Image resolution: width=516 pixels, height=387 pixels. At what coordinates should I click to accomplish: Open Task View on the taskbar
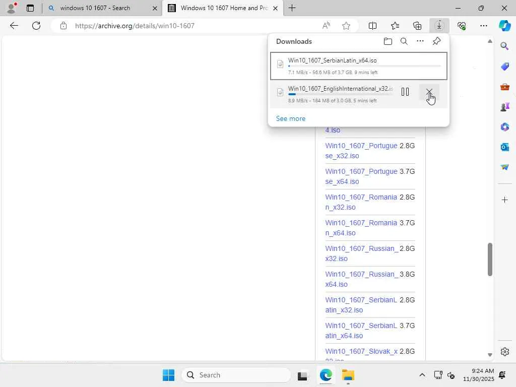coord(302,375)
